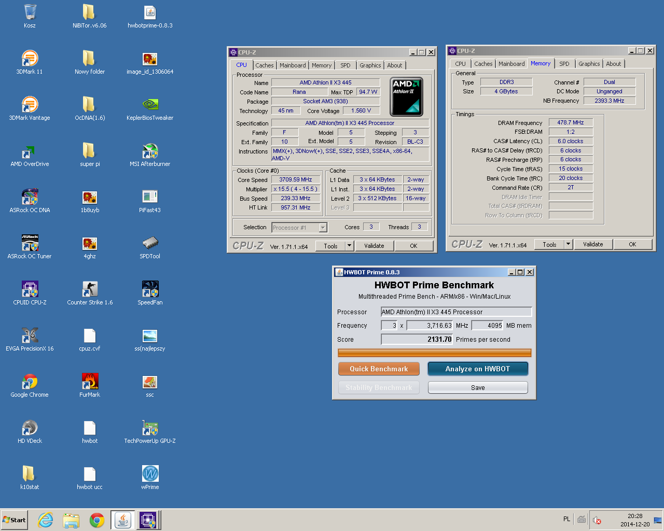Click HWBOT Processor name field
This screenshot has width=664, height=531.
coord(457,312)
